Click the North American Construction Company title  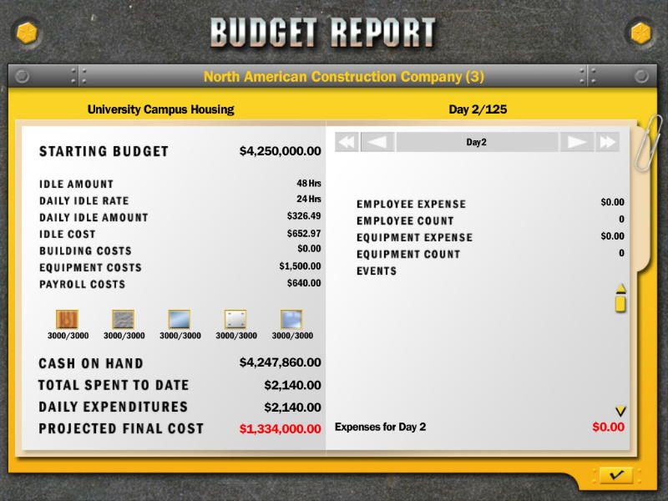pyautogui.click(x=343, y=77)
